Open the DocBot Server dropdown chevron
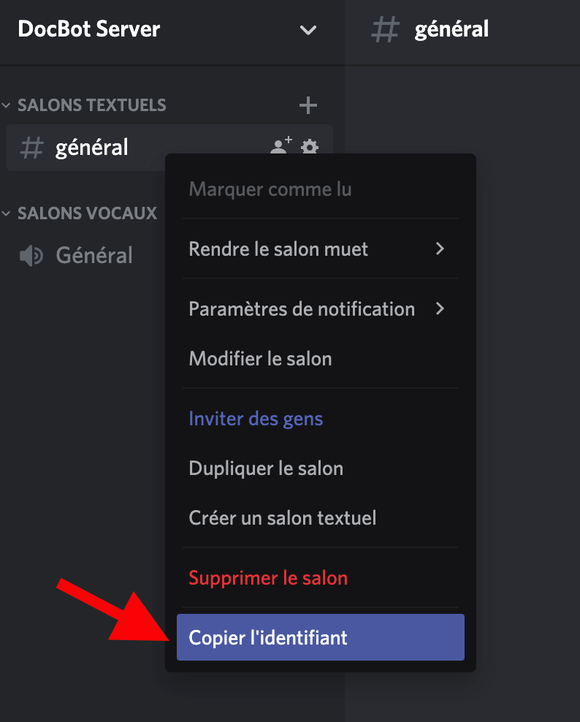This screenshot has width=580, height=722. 308,30
